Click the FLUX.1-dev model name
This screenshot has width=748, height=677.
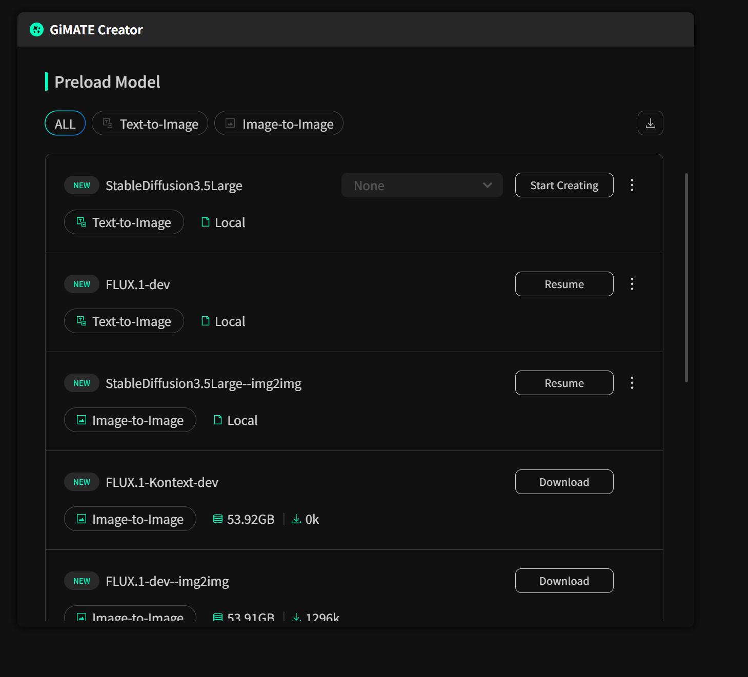tap(138, 284)
